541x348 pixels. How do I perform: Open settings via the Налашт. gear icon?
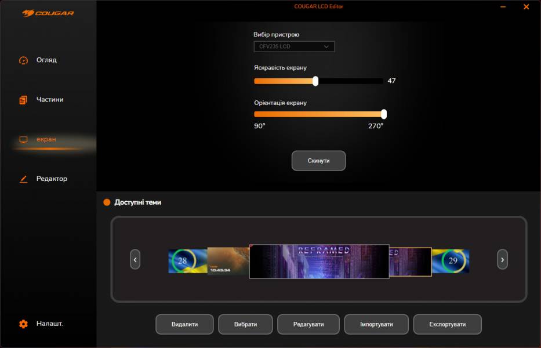23,324
